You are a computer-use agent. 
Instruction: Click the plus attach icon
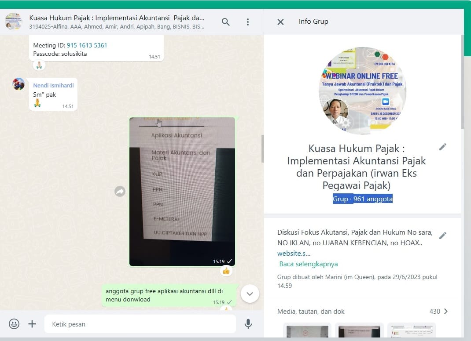point(32,324)
